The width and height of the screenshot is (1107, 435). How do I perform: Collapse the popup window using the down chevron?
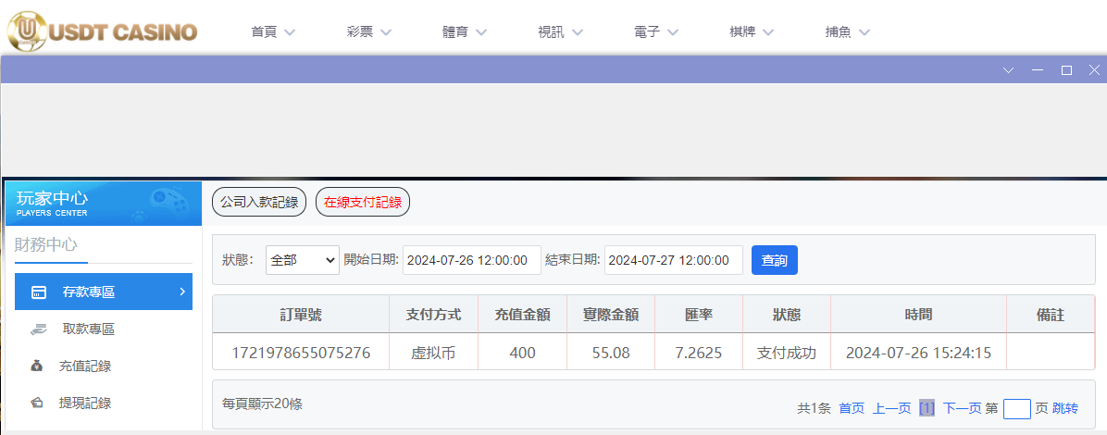pos(1009,70)
